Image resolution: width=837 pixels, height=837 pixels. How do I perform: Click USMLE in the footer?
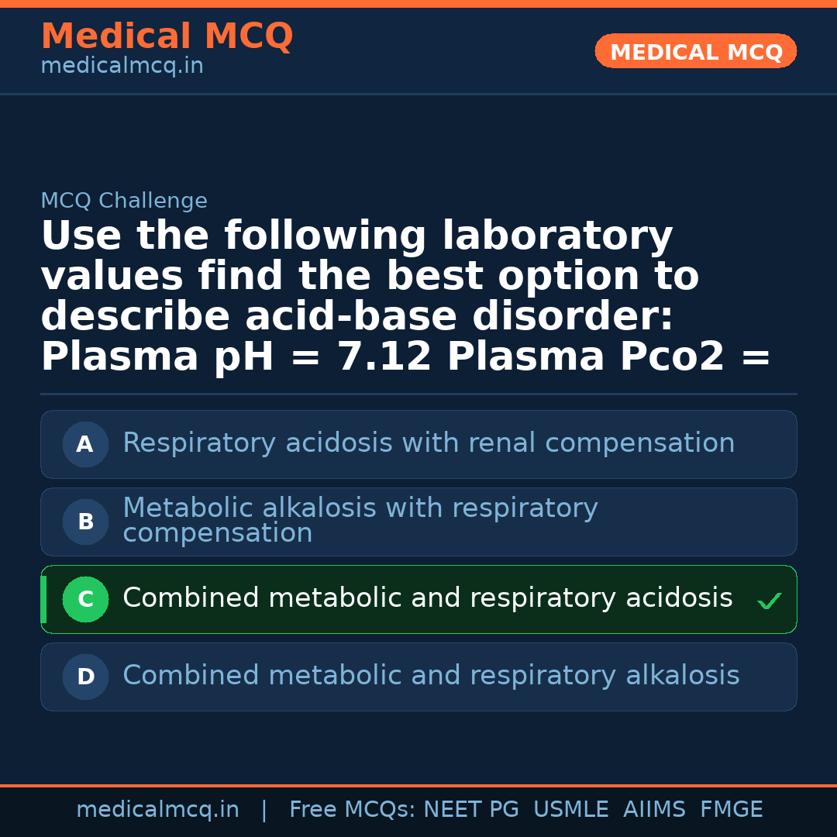tap(570, 810)
